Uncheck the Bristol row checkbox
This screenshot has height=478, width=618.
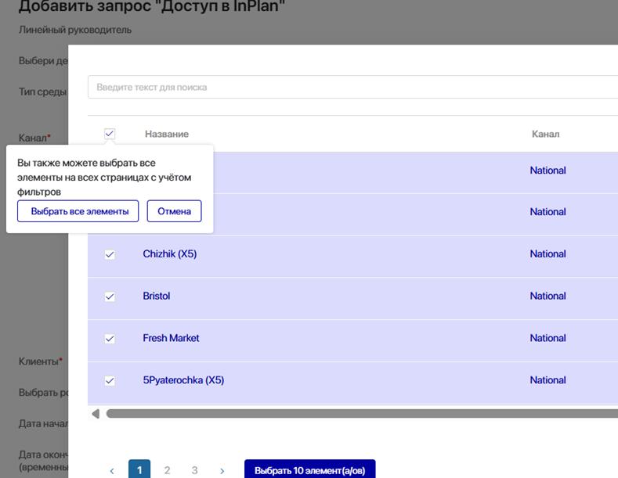(110, 297)
